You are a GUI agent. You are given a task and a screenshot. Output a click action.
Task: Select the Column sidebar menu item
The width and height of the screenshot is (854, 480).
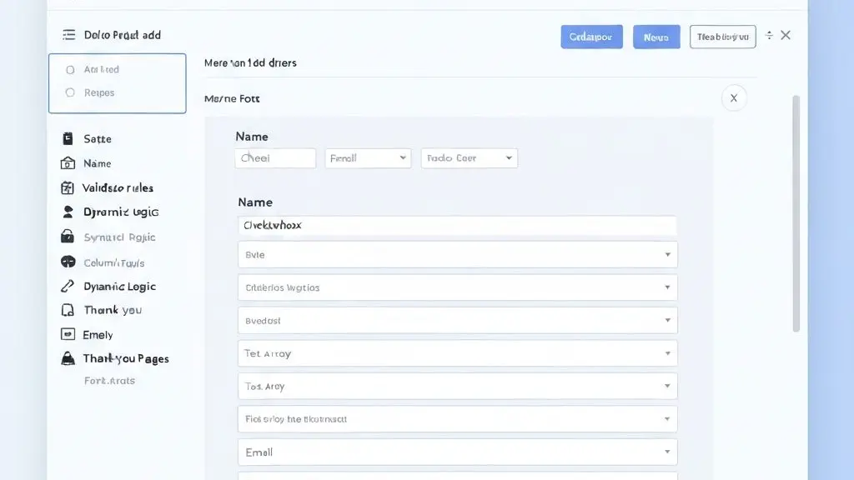tap(113, 262)
